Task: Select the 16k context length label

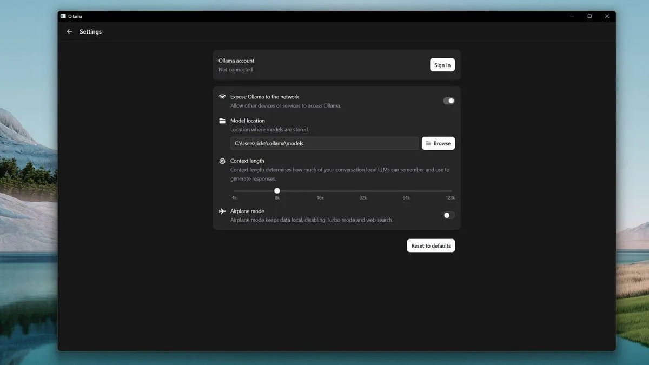Action: [320, 198]
